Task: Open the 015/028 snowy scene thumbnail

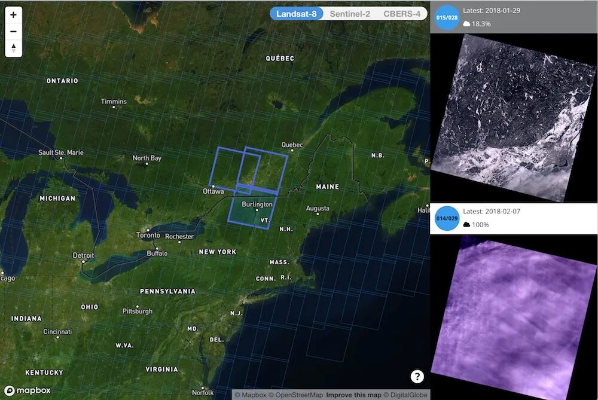Action: [x=514, y=117]
